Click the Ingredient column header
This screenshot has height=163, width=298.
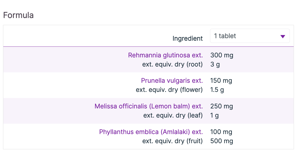188,39
